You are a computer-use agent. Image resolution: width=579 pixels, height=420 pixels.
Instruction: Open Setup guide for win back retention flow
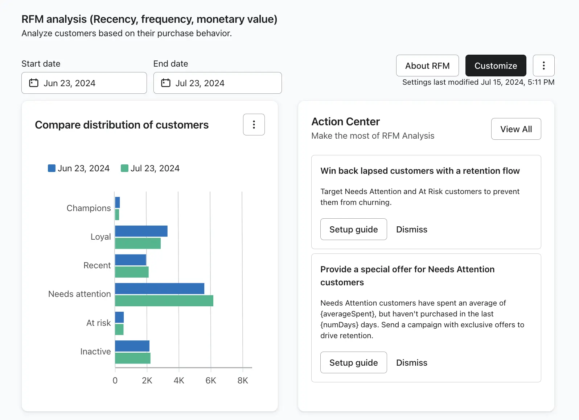pos(353,229)
